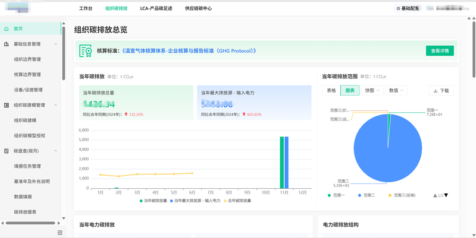Viewport: 476px width, 238px height.
Task: Click the 碳盘查(按月) checklist icon
Action: [7, 151]
